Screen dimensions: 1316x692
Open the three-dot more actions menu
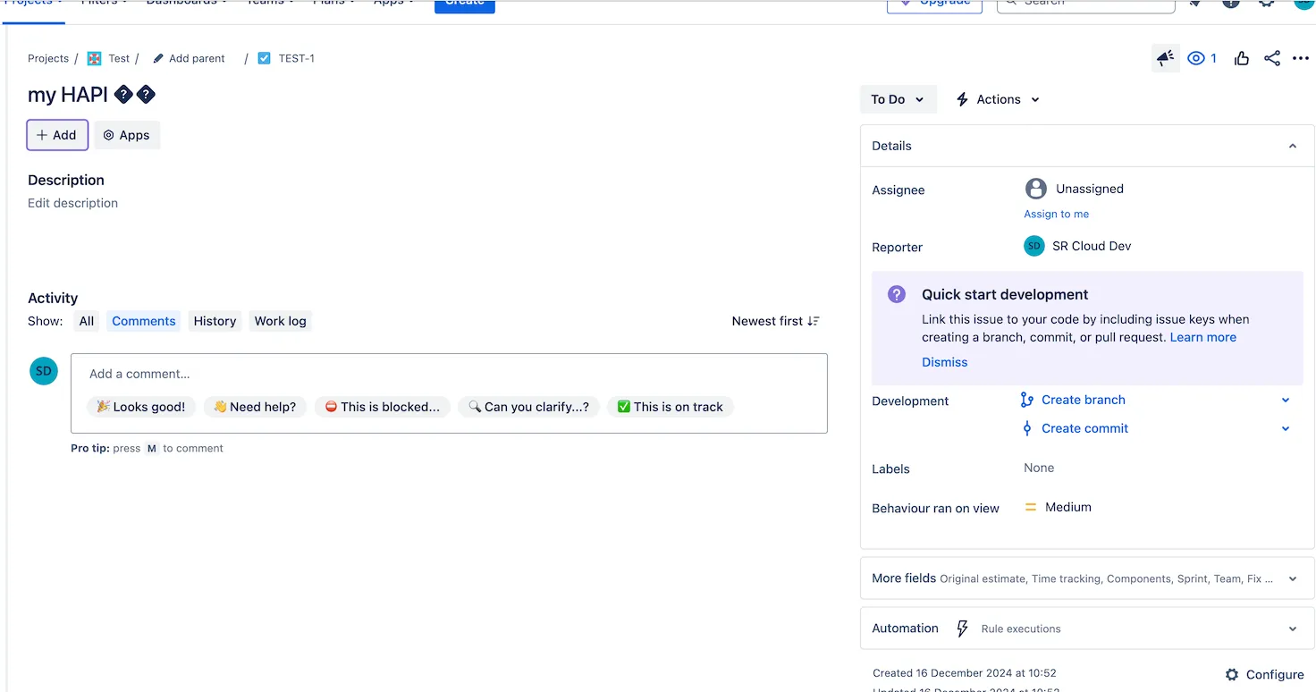point(1301,58)
